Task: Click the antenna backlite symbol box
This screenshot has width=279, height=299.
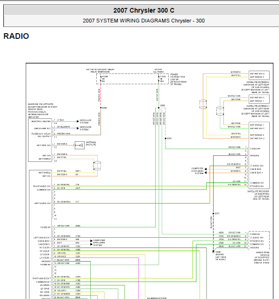Action: tap(79, 145)
